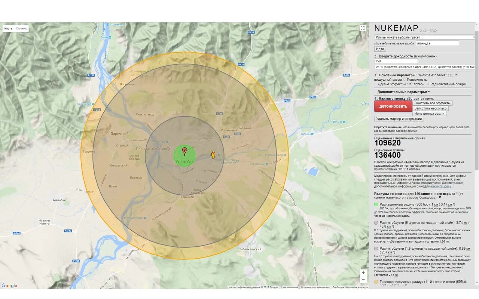Click the Зелёный district label
The width and height of the screenshot is (479, 299).
(244, 128)
